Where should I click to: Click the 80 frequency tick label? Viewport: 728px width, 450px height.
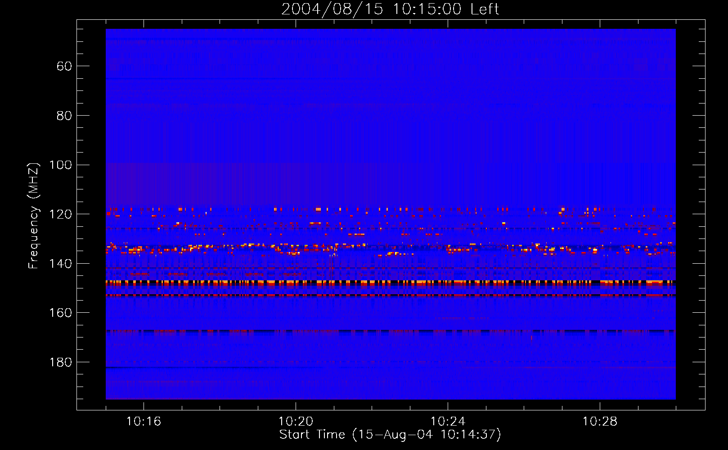tap(64, 116)
